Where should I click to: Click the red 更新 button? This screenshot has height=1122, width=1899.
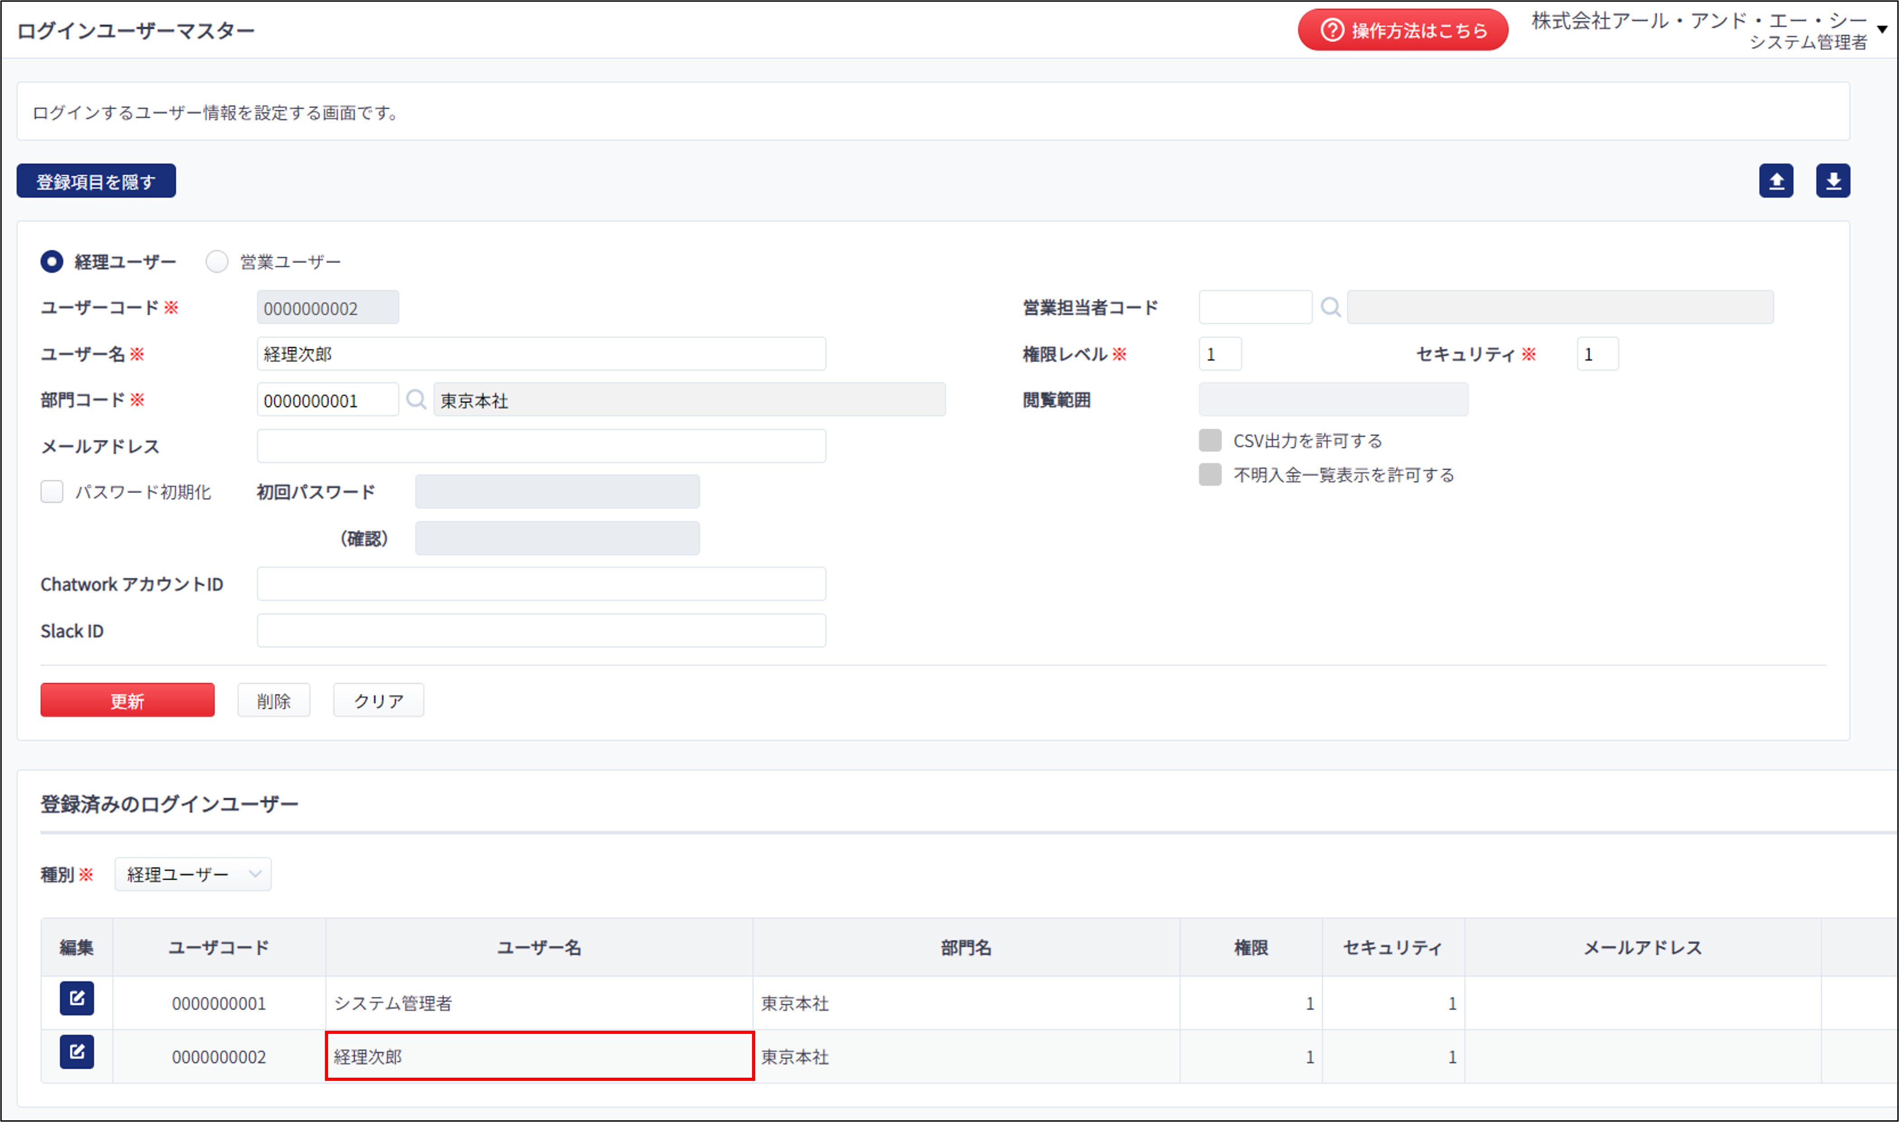point(127,700)
